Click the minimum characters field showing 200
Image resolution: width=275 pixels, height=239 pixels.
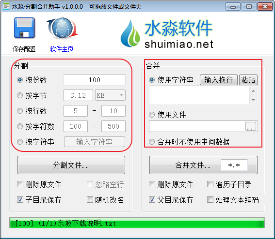click(76, 126)
